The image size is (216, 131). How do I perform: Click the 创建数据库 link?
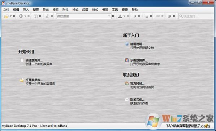click(x=34, y=60)
